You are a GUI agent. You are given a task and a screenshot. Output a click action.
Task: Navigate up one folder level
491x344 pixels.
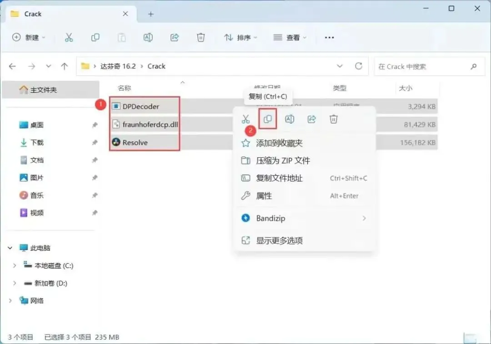point(64,66)
